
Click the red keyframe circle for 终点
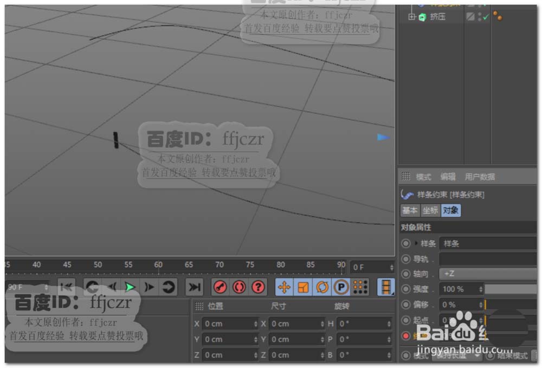pyautogui.click(x=406, y=335)
